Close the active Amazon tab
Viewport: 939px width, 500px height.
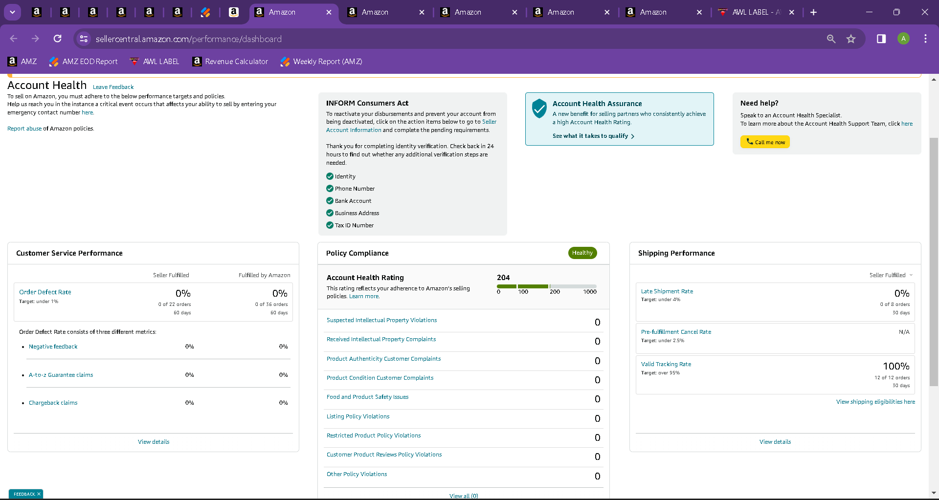329,12
